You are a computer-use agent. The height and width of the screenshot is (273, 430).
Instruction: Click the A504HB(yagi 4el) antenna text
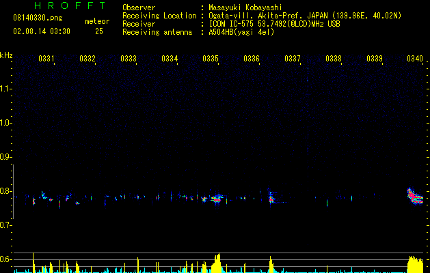241,32
